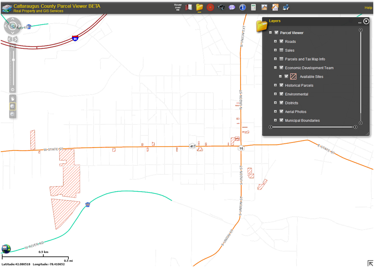Click the Interstate 86 shield on map

pyautogui.click(x=75, y=38)
